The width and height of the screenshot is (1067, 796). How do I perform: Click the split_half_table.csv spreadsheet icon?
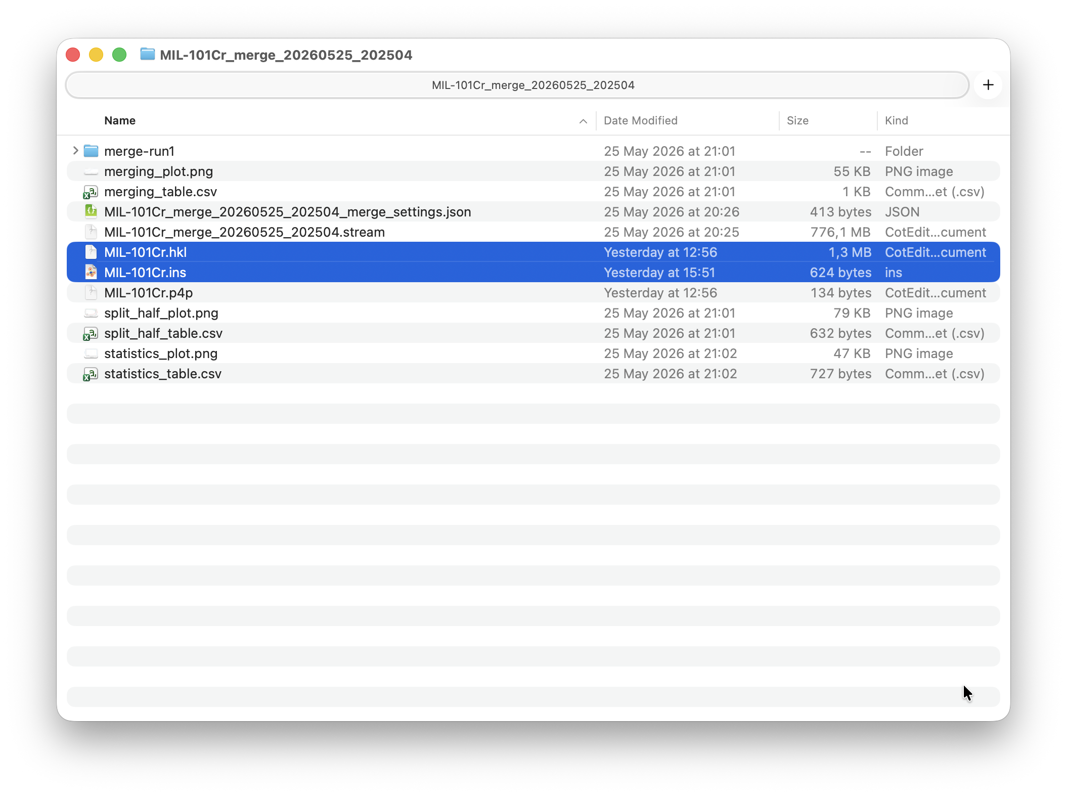click(91, 333)
